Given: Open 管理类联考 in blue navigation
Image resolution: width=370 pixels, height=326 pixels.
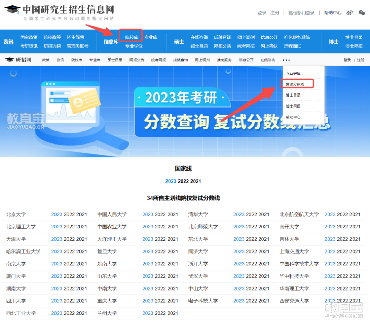Looking at the screenshot, I should (x=78, y=46).
